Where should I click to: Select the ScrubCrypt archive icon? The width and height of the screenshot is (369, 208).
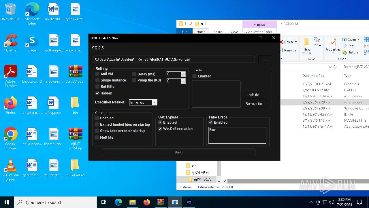tap(75, 75)
